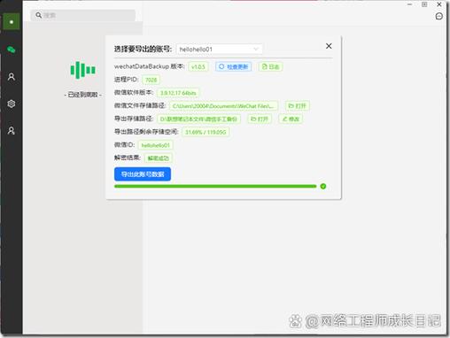The height and width of the screenshot is (338, 450).
Task: Maximize the application window
Action: click(424, 4)
